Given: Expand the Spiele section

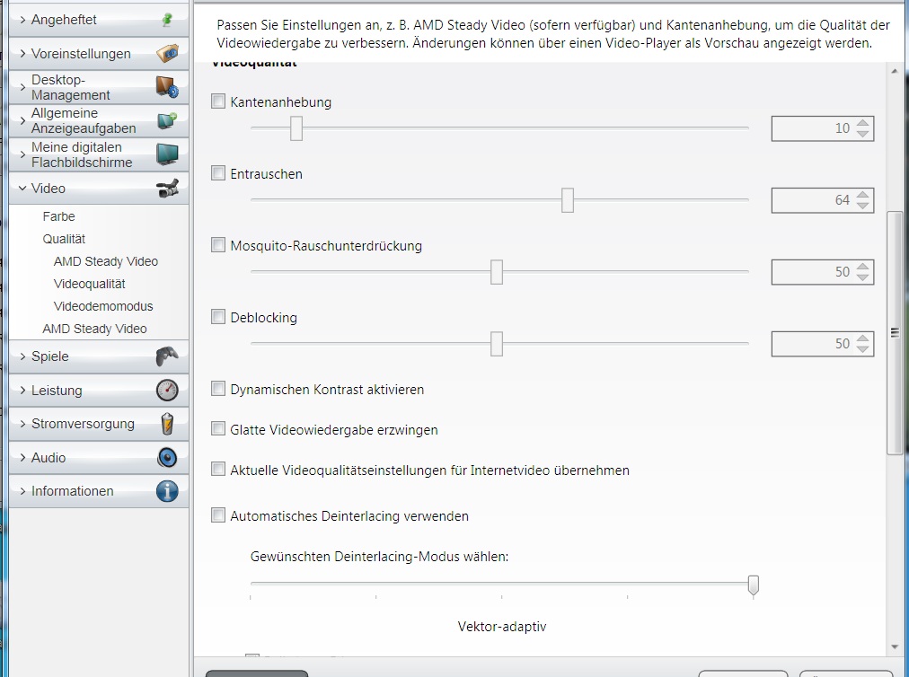Looking at the screenshot, I should 22,356.
